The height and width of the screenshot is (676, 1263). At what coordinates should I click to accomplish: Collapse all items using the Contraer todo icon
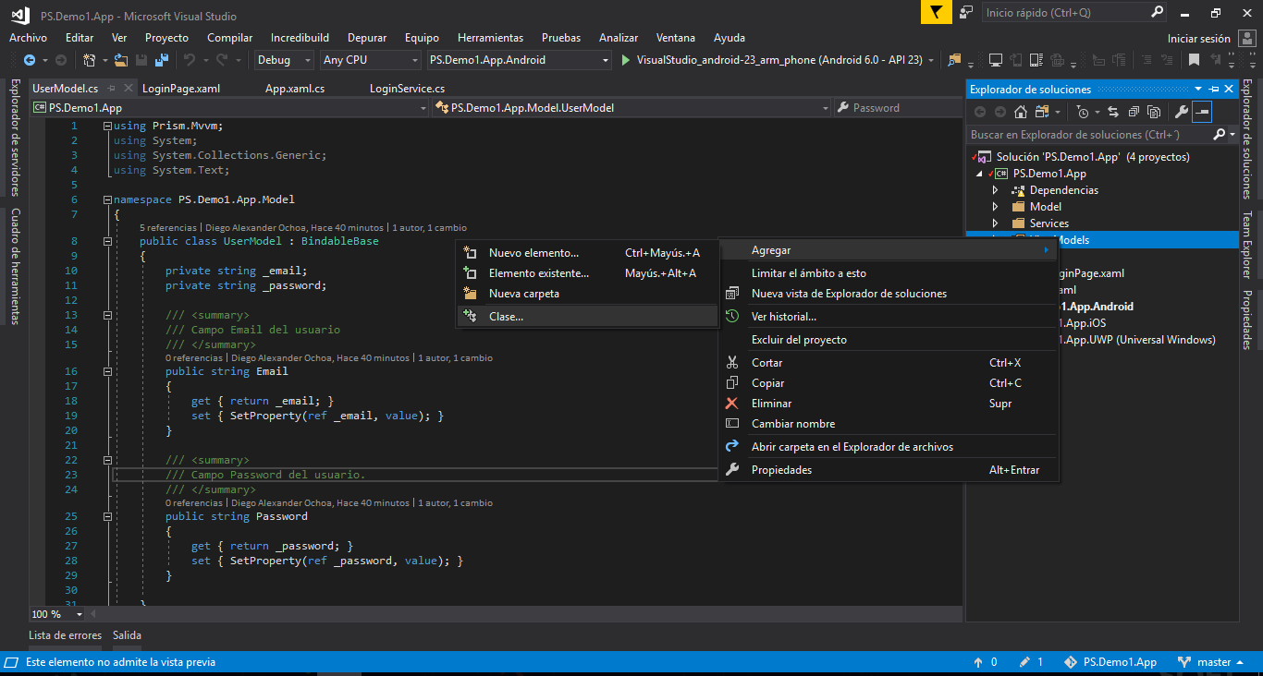tap(1134, 111)
